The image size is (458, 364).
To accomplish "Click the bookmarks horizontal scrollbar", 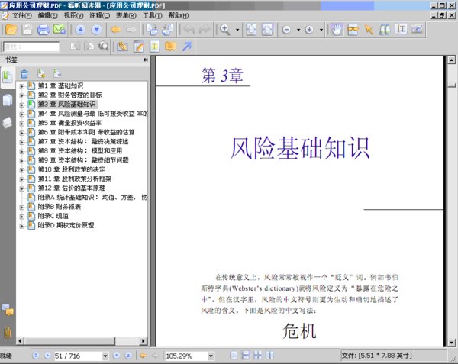I will coord(69,341).
